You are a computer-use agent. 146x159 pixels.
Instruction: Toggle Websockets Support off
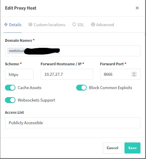pos(10,100)
